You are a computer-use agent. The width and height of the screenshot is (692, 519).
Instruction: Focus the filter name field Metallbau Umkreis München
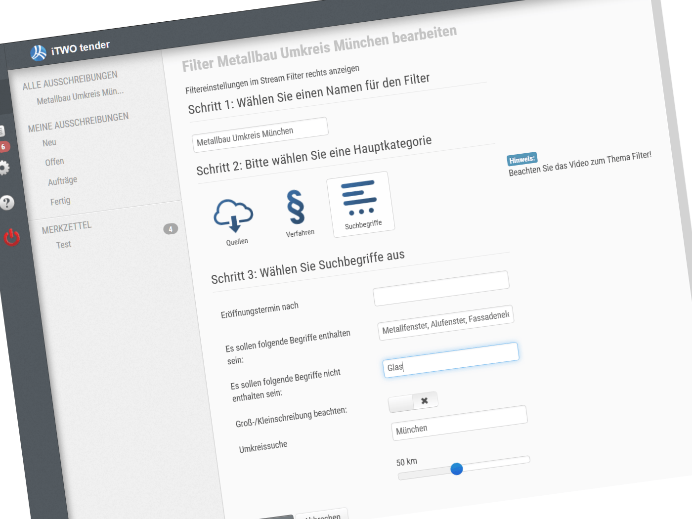click(260, 135)
